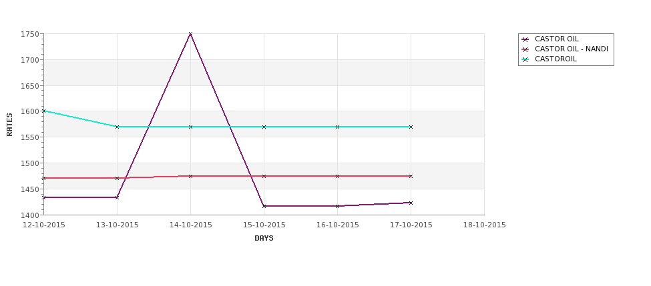Click the CASTOR OIL - NANDI legend marker
This screenshot has height=286, width=651.
pos(525,49)
